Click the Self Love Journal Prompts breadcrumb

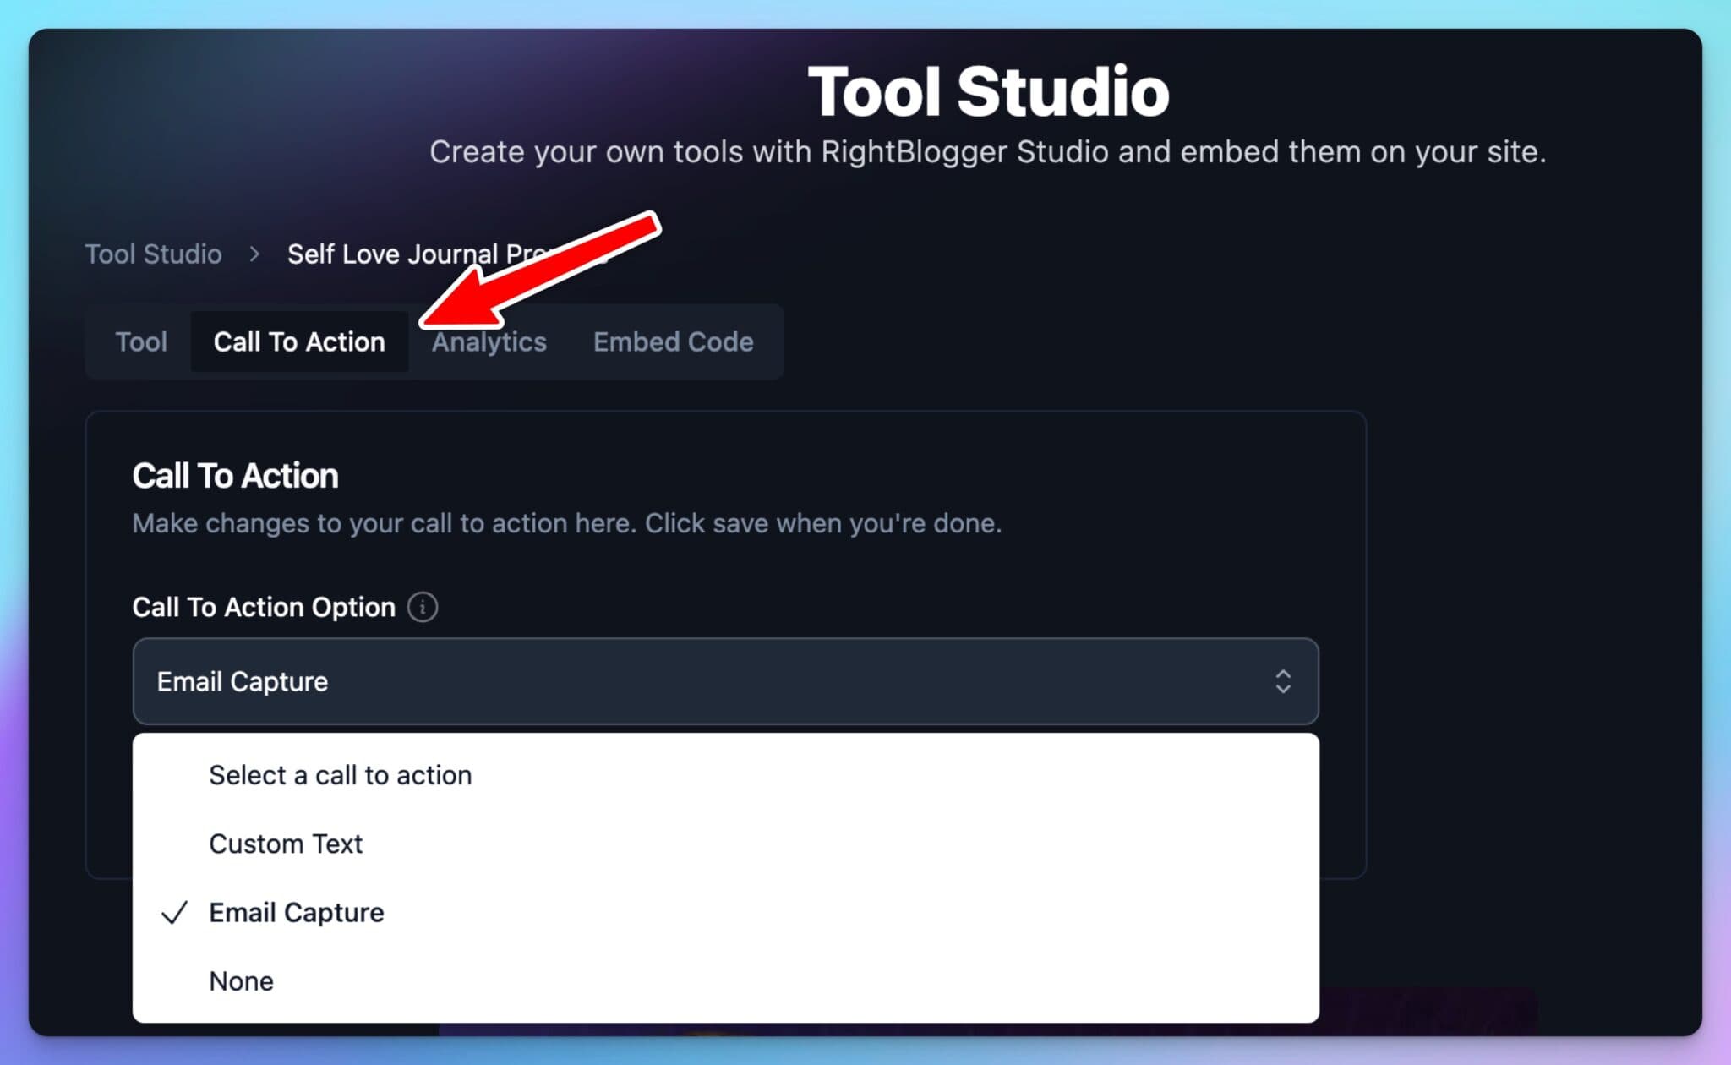tap(380, 254)
